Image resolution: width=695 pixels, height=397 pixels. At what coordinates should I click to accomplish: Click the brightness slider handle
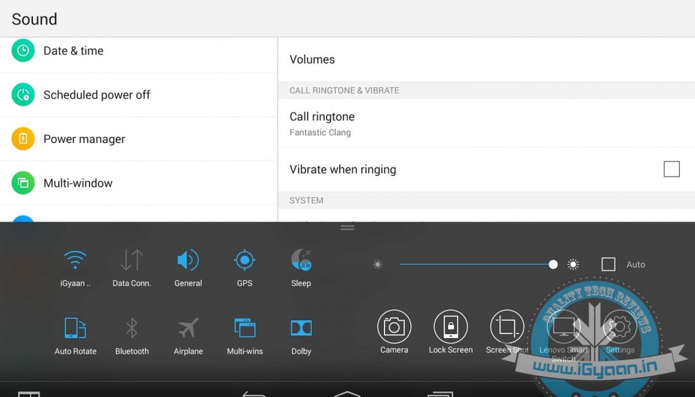(553, 265)
